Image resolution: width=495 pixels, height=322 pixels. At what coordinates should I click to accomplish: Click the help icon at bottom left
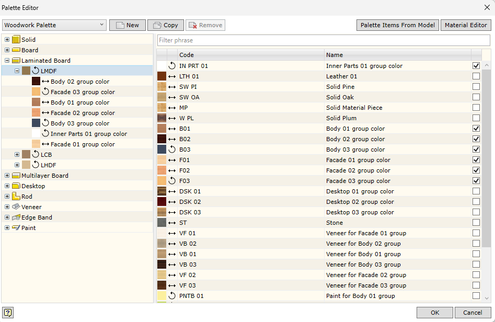pyautogui.click(x=8, y=313)
